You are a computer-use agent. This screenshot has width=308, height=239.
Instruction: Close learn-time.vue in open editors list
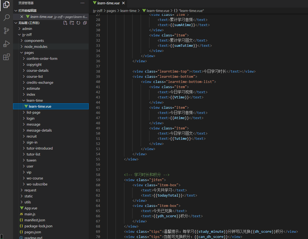tap(22, 17)
